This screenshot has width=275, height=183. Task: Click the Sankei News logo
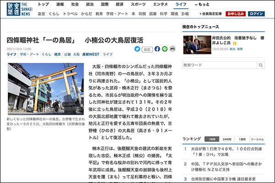[19, 9]
